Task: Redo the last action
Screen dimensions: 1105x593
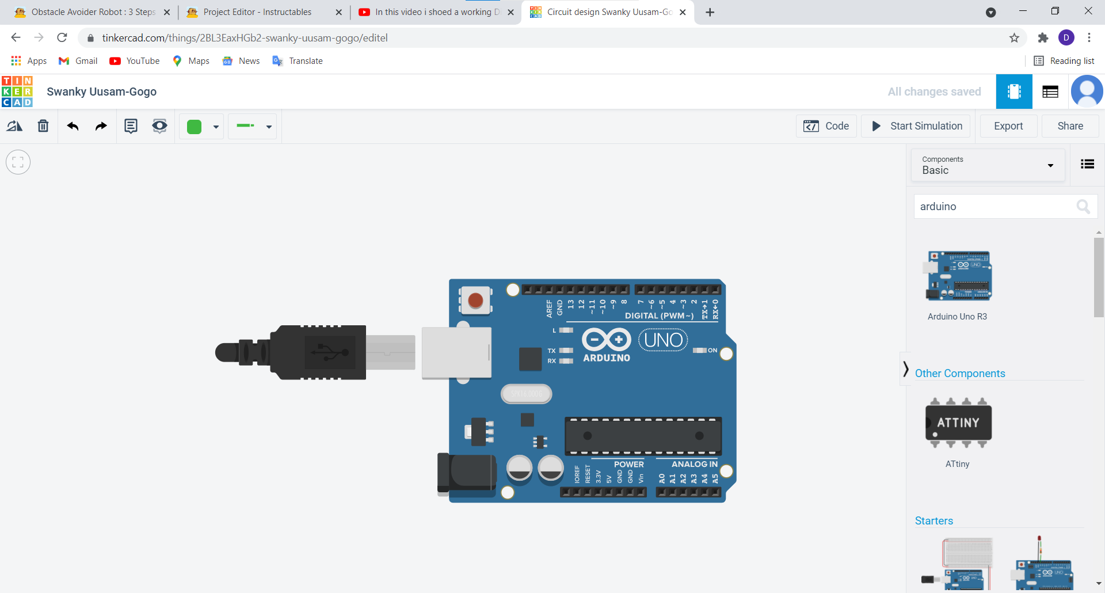Action: pos(101,126)
